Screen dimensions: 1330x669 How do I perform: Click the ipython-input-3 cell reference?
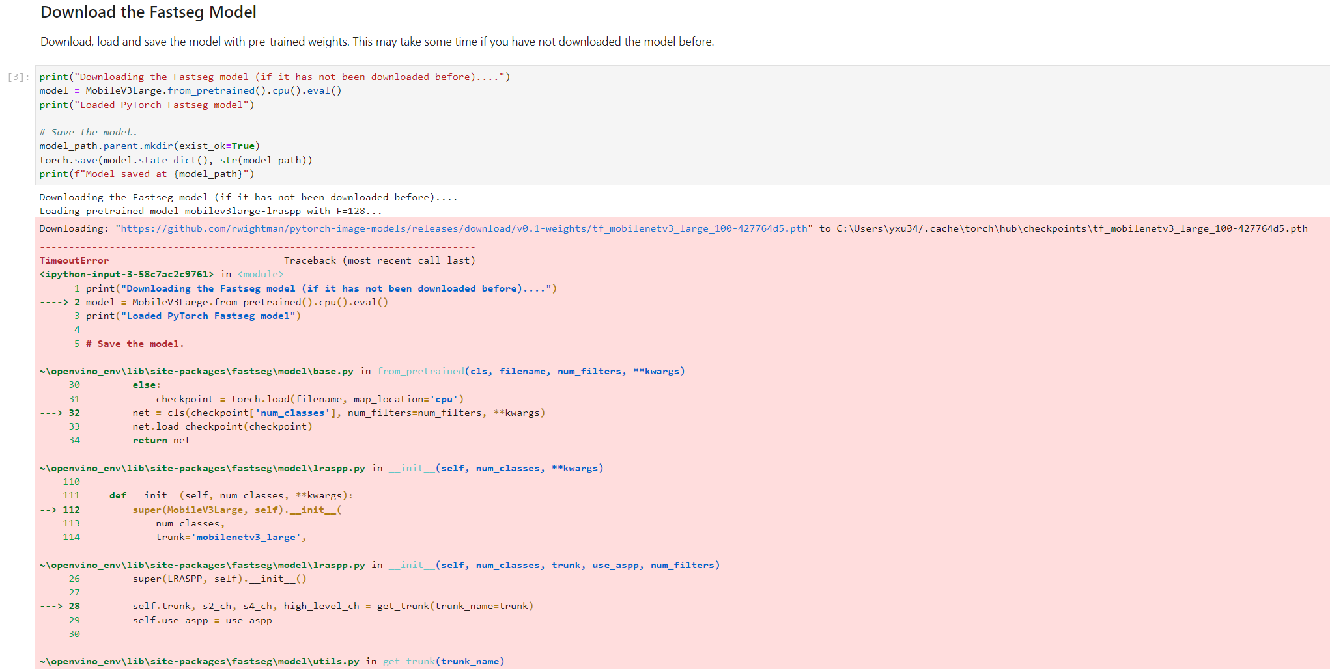[x=124, y=274]
